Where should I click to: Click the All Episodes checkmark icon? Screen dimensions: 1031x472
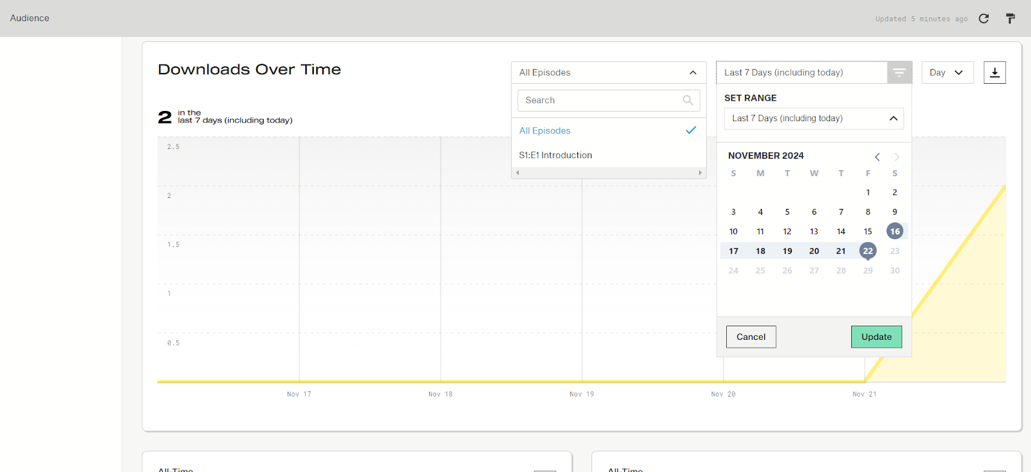point(691,130)
